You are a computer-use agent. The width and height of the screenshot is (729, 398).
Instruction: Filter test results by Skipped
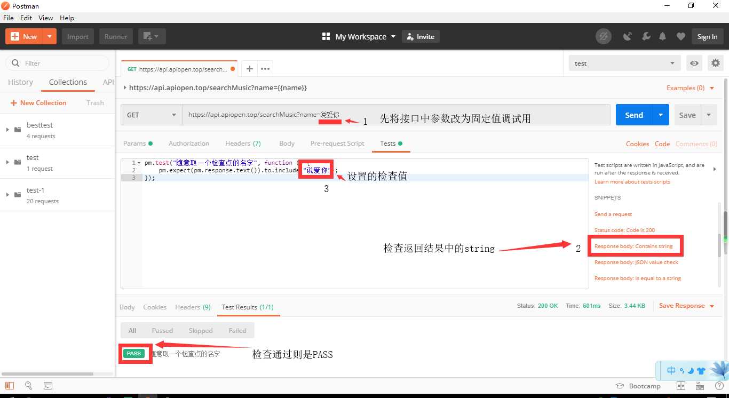pos(201,330)
